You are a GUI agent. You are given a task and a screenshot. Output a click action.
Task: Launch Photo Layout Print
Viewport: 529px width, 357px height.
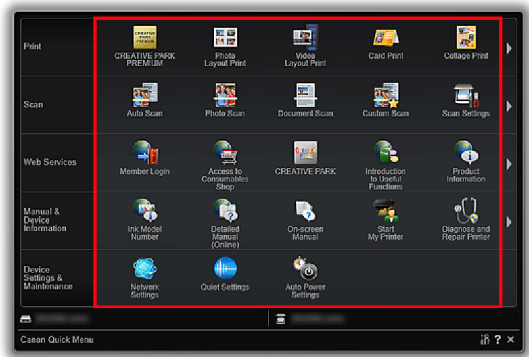tap(225, 38)
